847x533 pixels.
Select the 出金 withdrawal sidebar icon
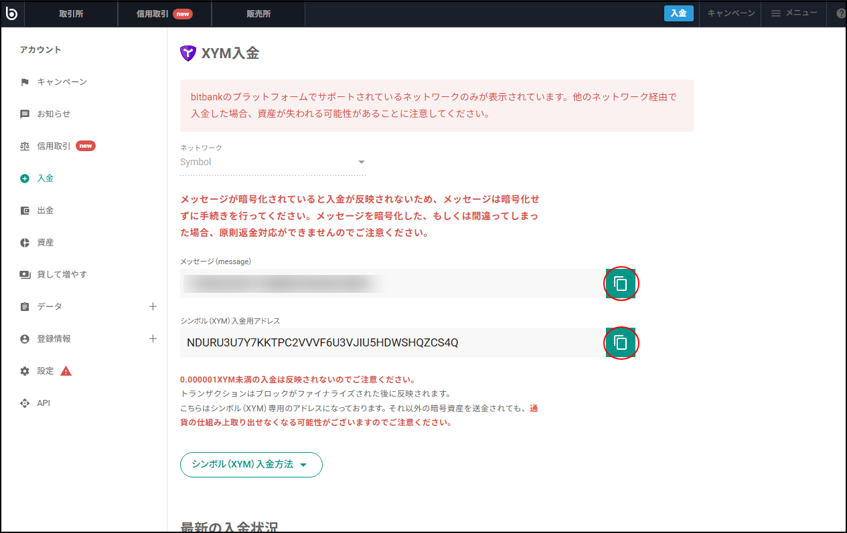point(24,210)
